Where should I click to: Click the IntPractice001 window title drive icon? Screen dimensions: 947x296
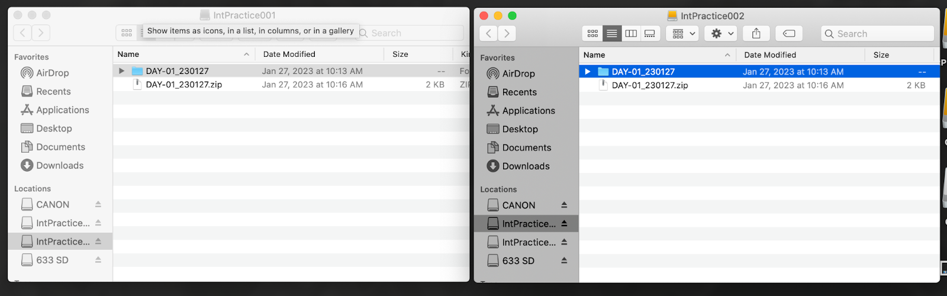coord(205,15)
